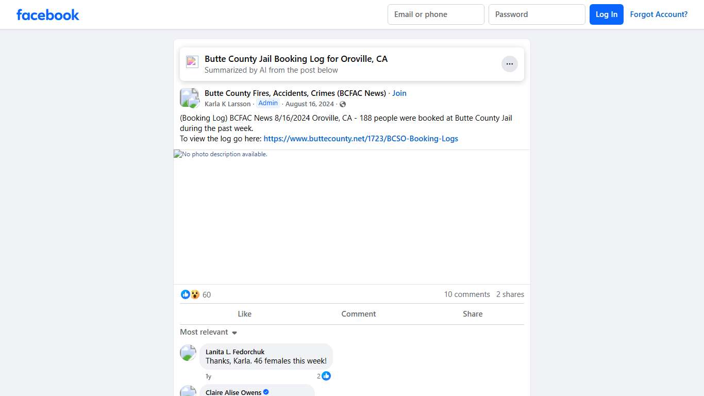Click the Admin badge next to Karla K Larsson
Viewport: 704px width, 396px height.
tap(268, 103)
